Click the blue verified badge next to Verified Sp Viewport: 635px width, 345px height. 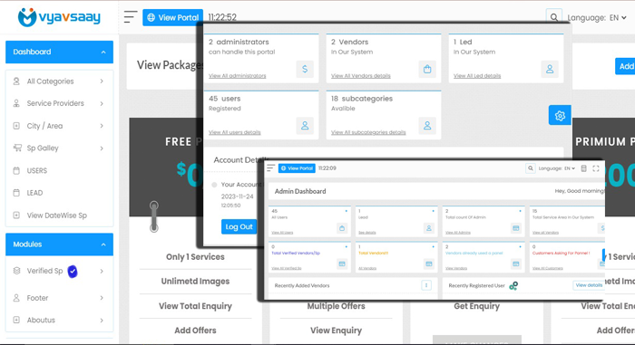tap(73, 272)
